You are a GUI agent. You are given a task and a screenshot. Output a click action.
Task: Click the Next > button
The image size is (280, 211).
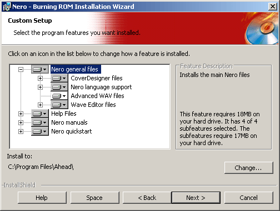click(x=196, y=198)
